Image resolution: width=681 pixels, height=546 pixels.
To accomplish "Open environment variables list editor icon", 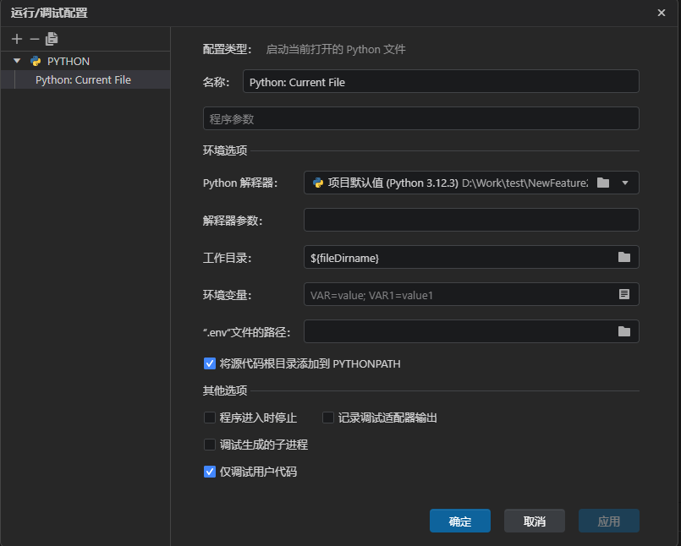I will click(624, 294).
